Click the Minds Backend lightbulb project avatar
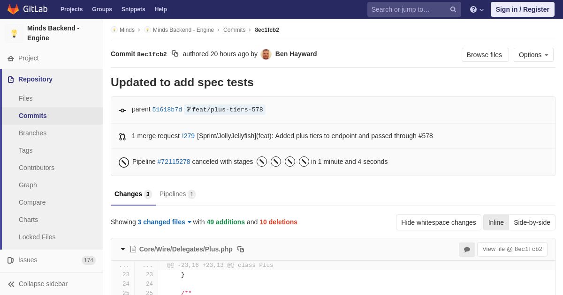 click(x=14, y=33)
